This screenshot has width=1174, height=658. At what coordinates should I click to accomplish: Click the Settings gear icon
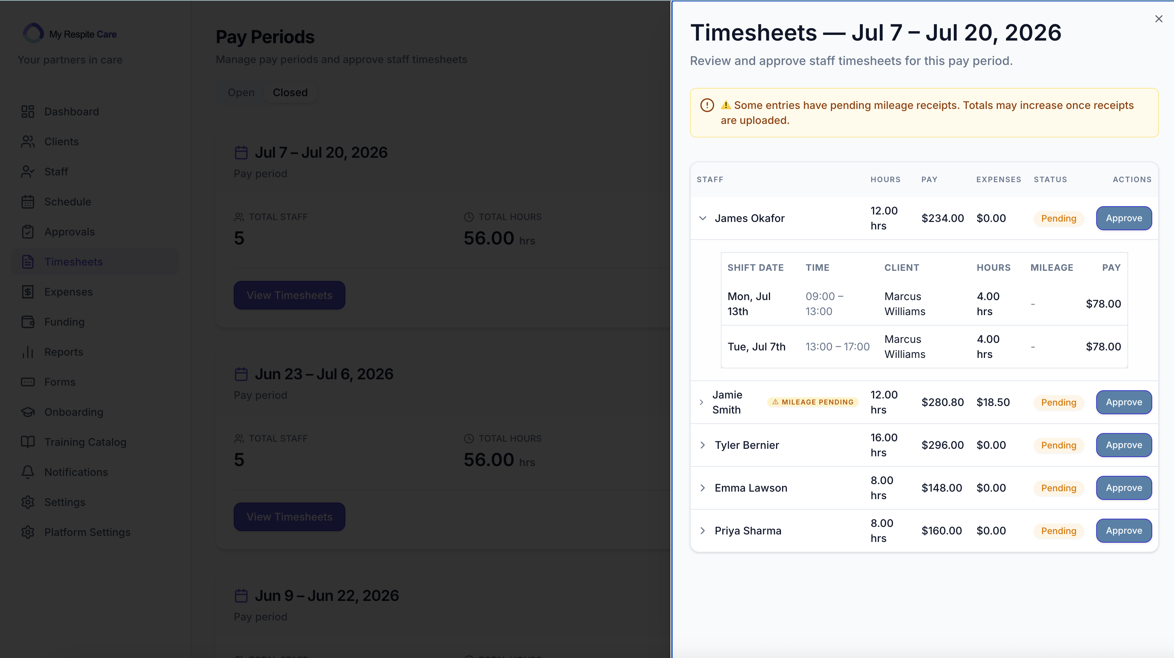click(x=28, y=502)
